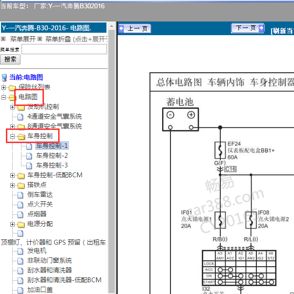Click the 菜单展开 list icon
Image resolution: width=294 pixels, height=294 pixels.
[x=3, y=39]
